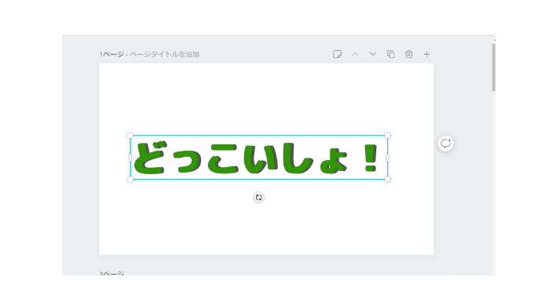Image resolution: width=534 pixels, height=306 pixels.
Task: Select the bottom-left corner resize handle
Action: coord(130,180)
